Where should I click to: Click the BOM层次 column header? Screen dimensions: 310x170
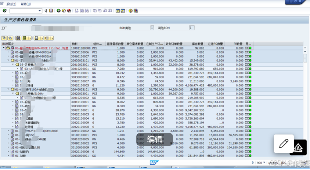click(36, 44)
